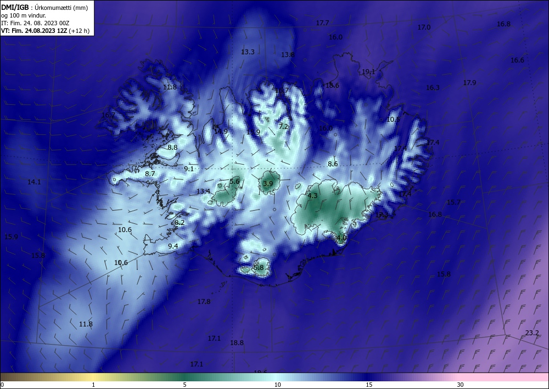This screenshot has height=389, width=549.
Task: Click the 15.9 value at the left edge
Action: 11,237
